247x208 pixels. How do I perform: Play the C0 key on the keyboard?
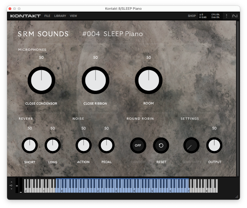click(62, 191)
